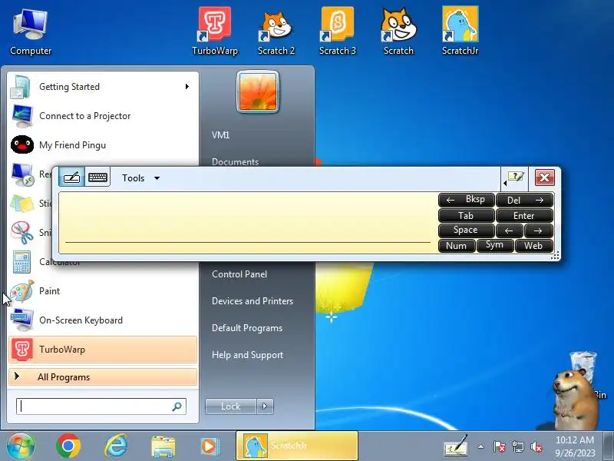Image resolution: width=614 pixels, height=461 pixels.
Task: Click the Action Center flag icon
Action: pyautogui.click(x=500, y=446)
